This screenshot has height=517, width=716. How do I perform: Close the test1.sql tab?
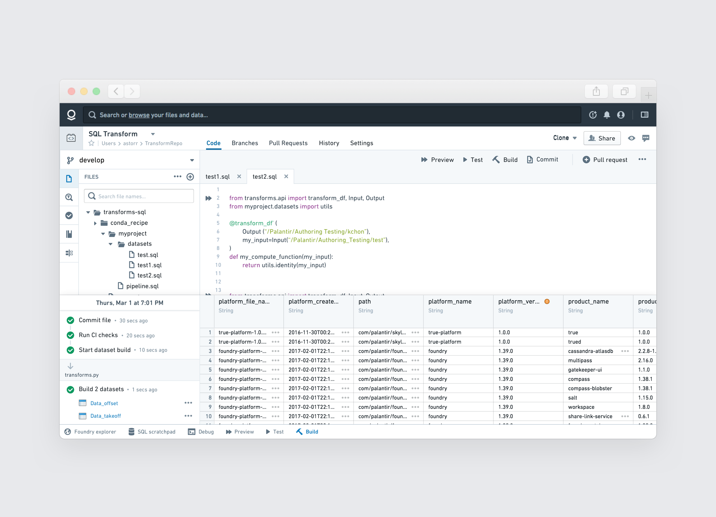point(239,176)
